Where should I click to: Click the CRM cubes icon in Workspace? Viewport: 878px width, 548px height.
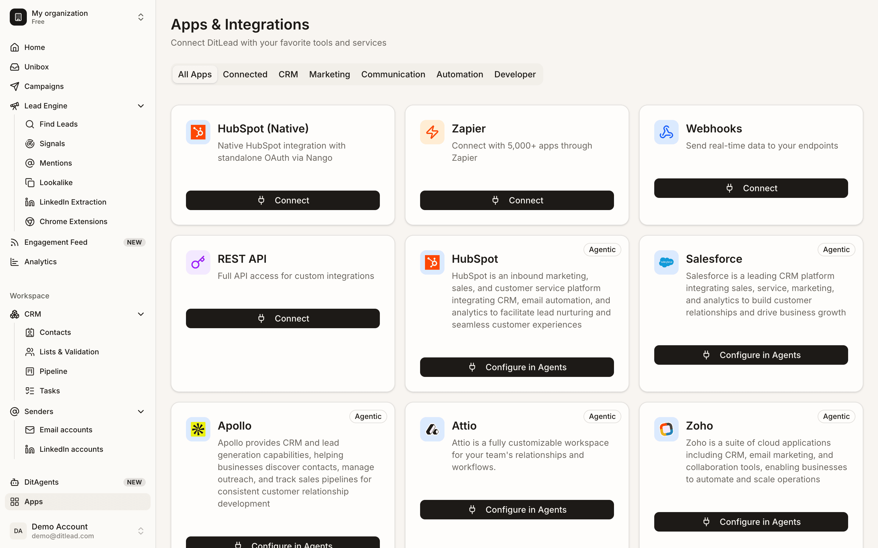15,314
